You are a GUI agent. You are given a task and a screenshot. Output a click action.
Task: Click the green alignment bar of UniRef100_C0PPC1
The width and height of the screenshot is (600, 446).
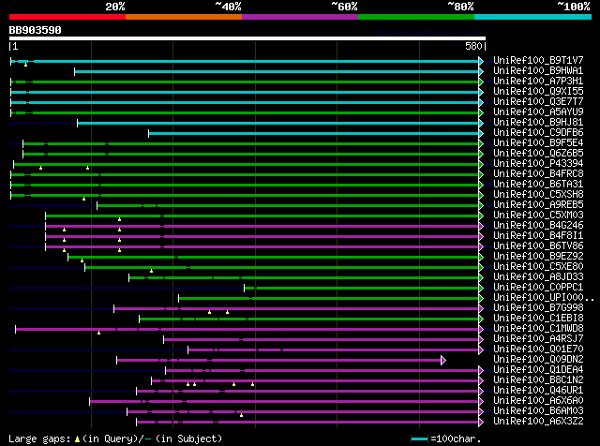pyautogui.click(x=362, y=288)
